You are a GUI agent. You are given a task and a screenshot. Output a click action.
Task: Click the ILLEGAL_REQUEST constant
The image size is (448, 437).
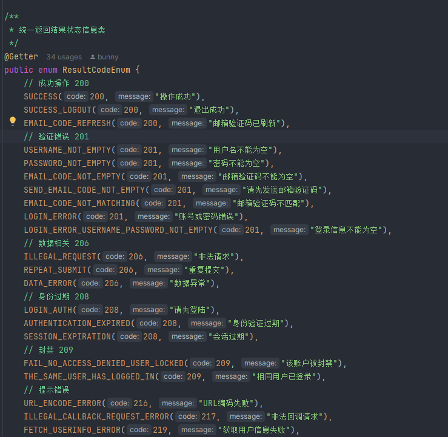(x=60, y=257)
